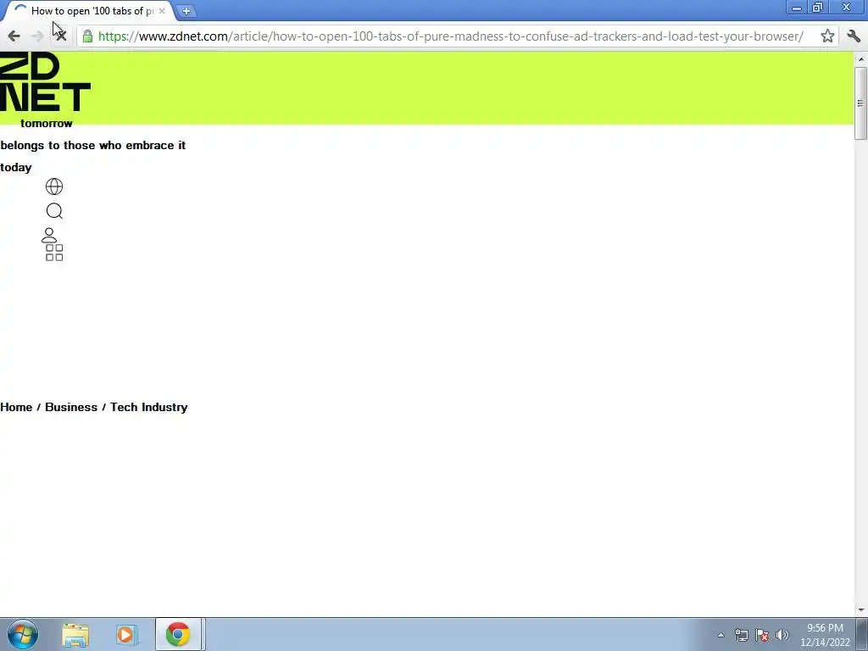
Task: Open Windows Explorer from the taskbar
Action: (x=75, y=635)
